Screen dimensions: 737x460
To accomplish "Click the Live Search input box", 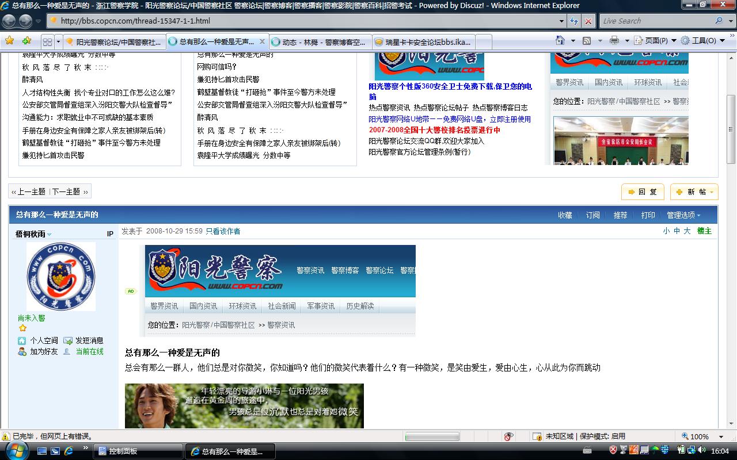I will 656,21.
